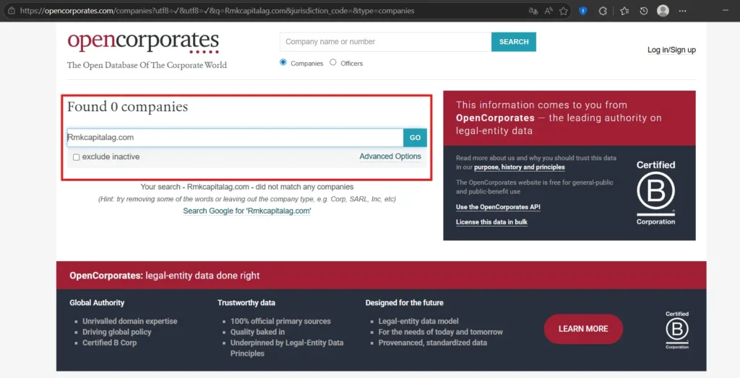This screenshot has height=378, width=740.
Task: Click the Driving global policy bullet
Action: tap(117, 332)
